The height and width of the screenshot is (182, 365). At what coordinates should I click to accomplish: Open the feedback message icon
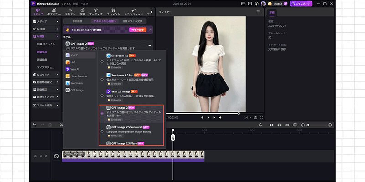pyautogui.click(x=250, y=4)
